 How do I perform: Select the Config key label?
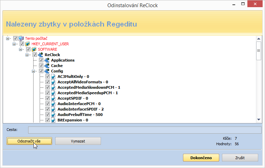point(57,71)
